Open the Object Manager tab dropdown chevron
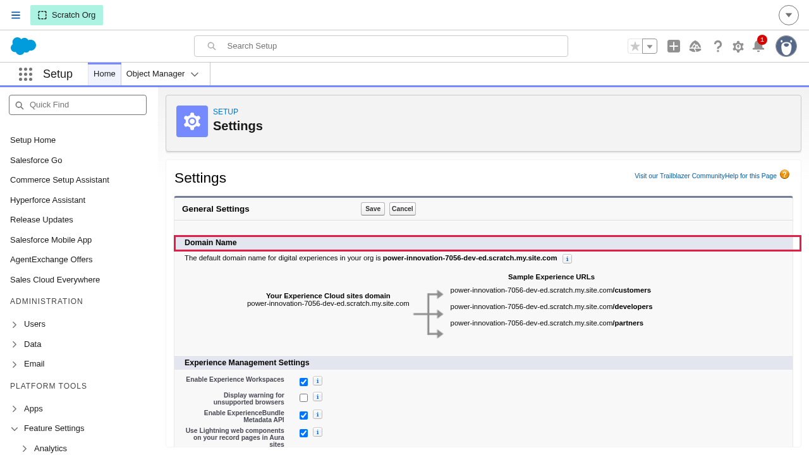This screenshot has width=809, height=455. click(x=195, y=74)
